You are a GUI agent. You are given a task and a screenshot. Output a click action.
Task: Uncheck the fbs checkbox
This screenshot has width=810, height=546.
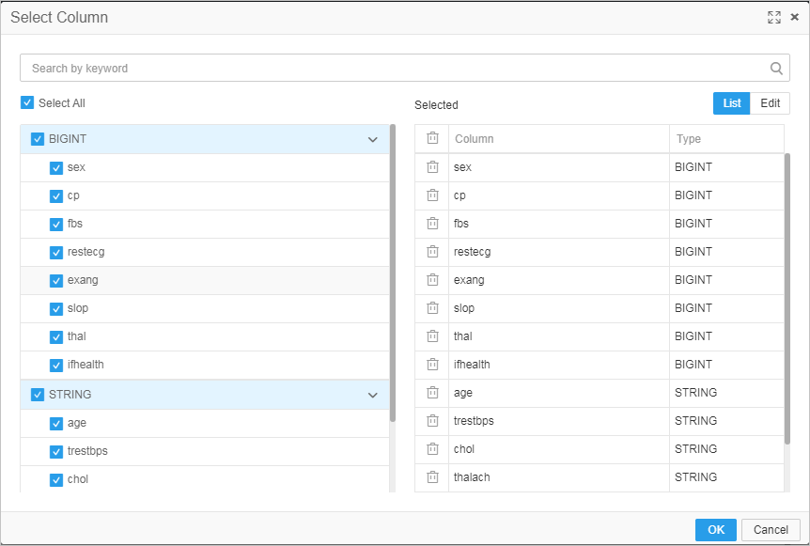tap(55, 225)
